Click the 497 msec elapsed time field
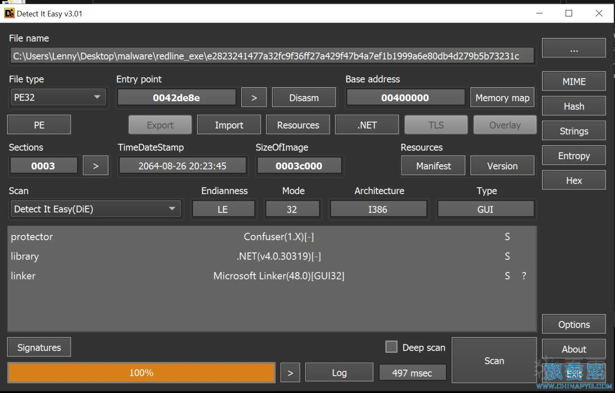The height and width of the screenshot is (393, 615). tap(412, 373)
